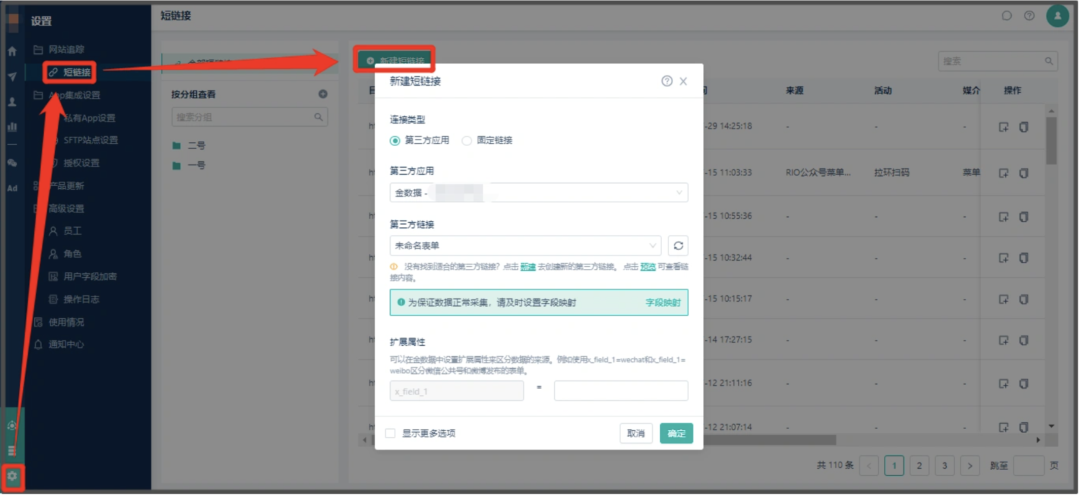The image size is (1079, 496).
Task: Select the 二号 group folder
Action: (189, 146)
